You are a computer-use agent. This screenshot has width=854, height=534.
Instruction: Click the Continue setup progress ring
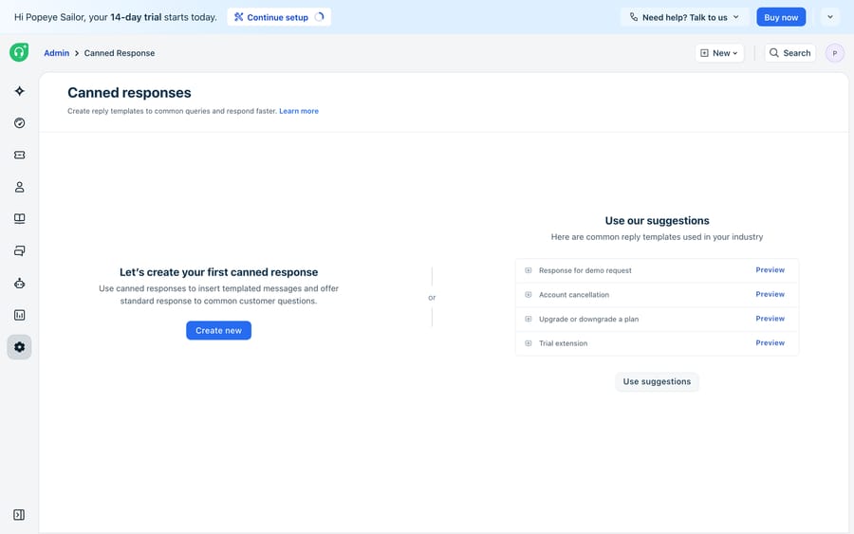[x=320, y=17]
